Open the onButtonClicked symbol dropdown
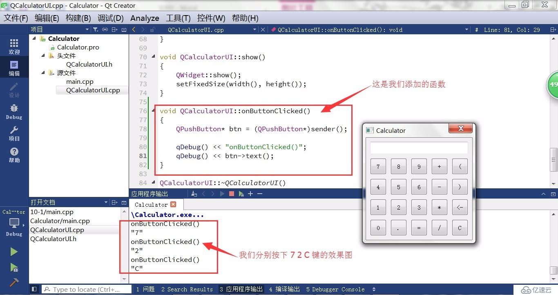The height and width of the screenshot is (295, 558). pyautogui.click(x=466, y=29)
